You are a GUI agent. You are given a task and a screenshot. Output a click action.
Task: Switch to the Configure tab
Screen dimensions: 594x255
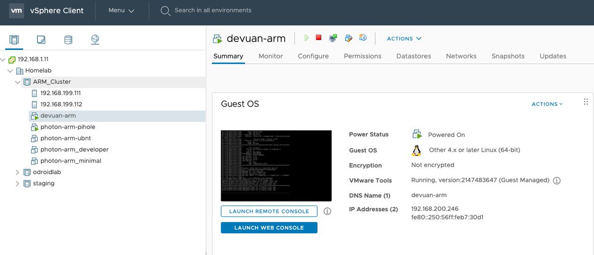tap(313, 56)
